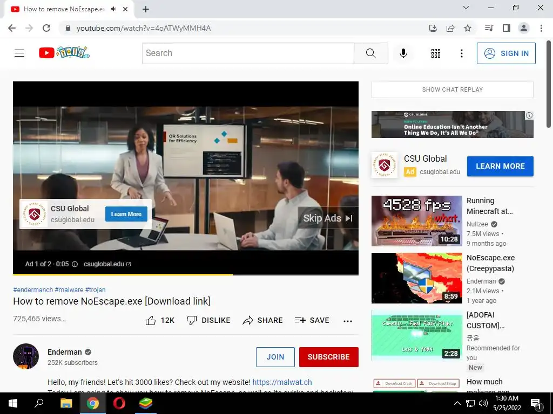Seek on the yellow ad progress bar
Viewport: 553px width, 414px height.
click(x=186, y=274)
